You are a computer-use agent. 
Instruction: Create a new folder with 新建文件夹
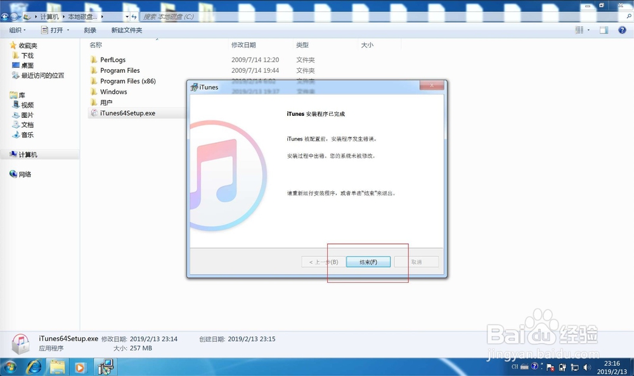point(127,30)
